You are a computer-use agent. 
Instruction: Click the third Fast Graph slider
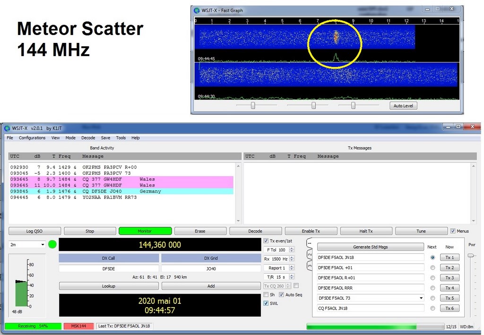[353, 105]
